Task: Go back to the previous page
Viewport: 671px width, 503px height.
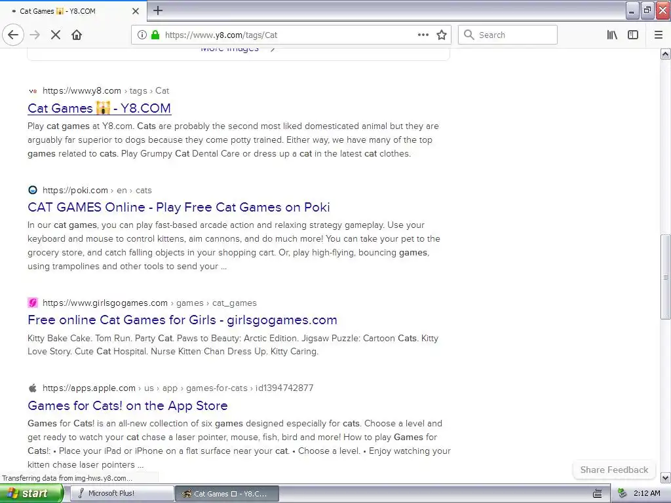Action: click(x=13, y=35)
